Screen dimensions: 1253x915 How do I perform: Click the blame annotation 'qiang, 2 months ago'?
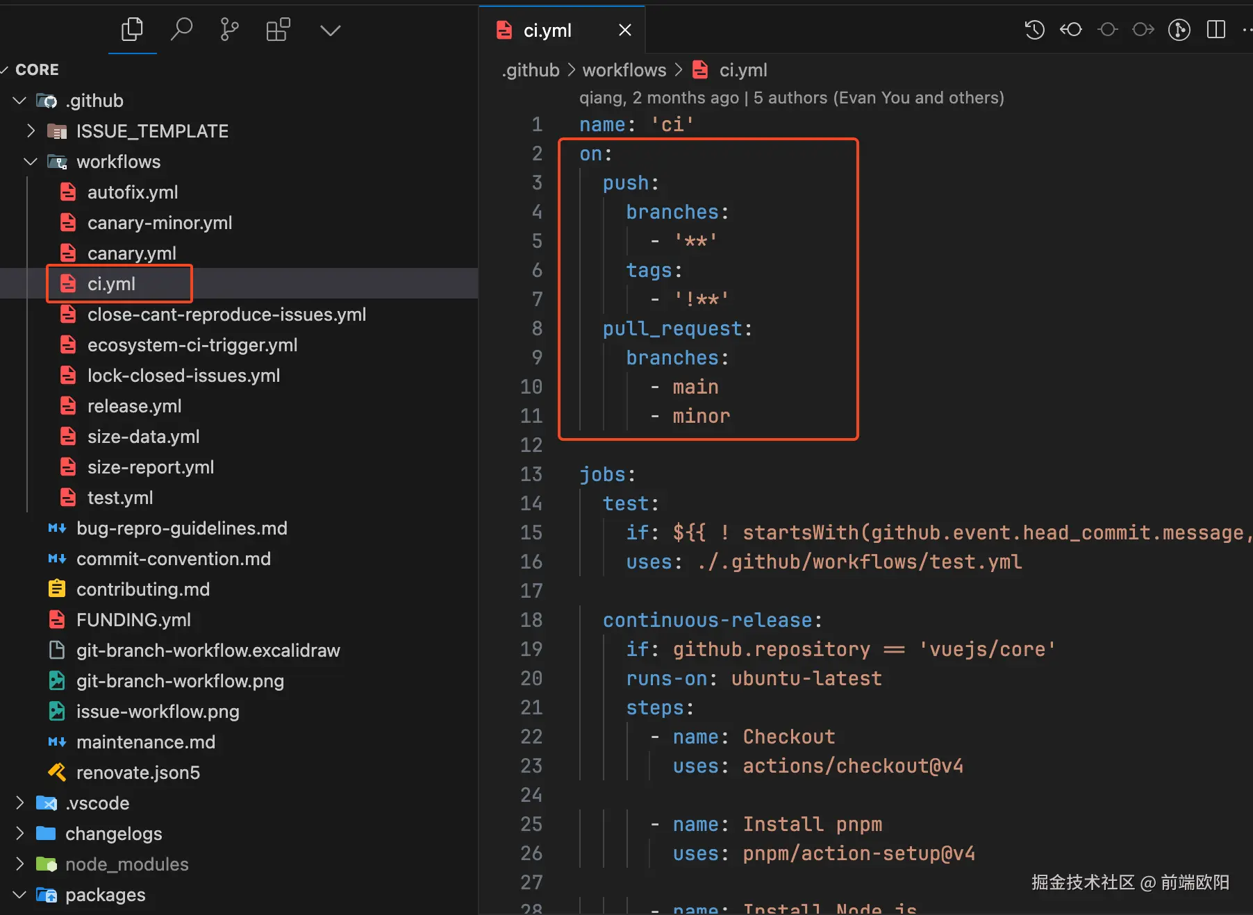659,98
